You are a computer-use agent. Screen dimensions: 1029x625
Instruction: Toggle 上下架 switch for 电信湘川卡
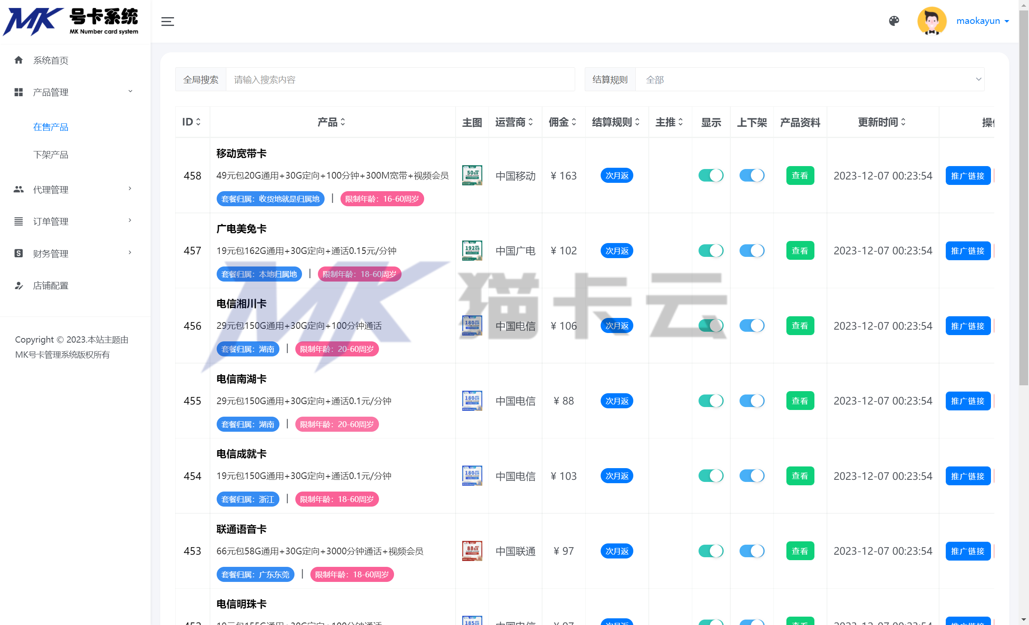[752, 325]
